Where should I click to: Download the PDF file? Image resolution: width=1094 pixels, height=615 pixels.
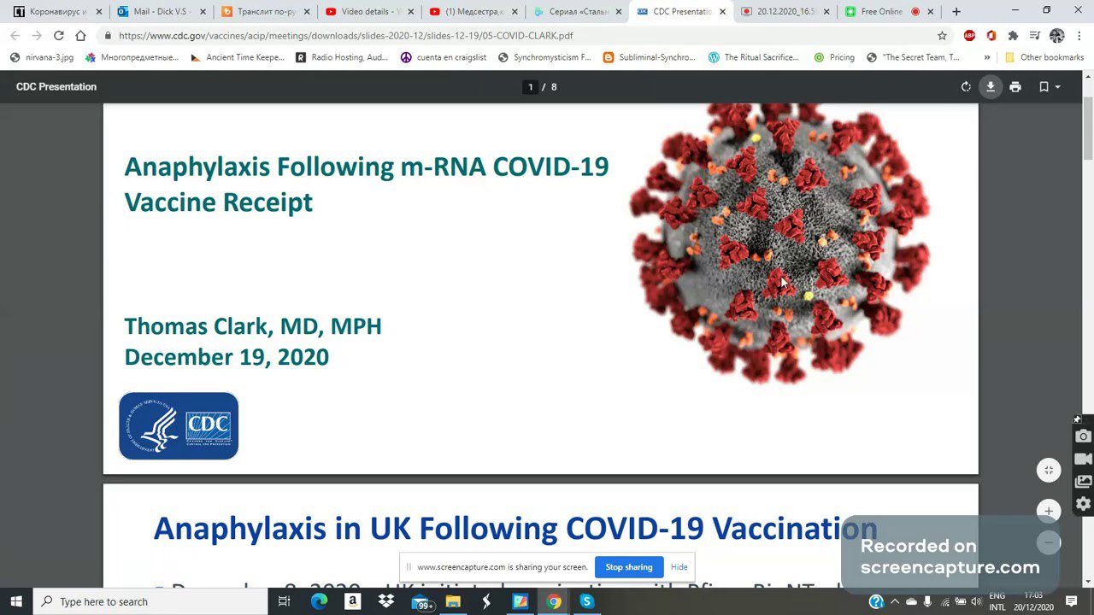point(991,87)
